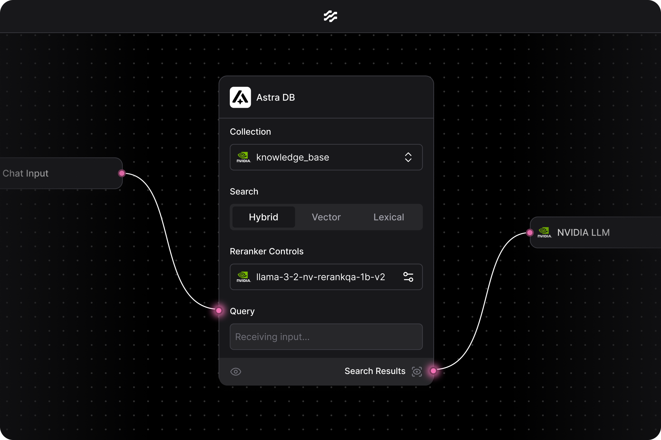Click the collection dropdown chevron arrows

tap(408, 157)
